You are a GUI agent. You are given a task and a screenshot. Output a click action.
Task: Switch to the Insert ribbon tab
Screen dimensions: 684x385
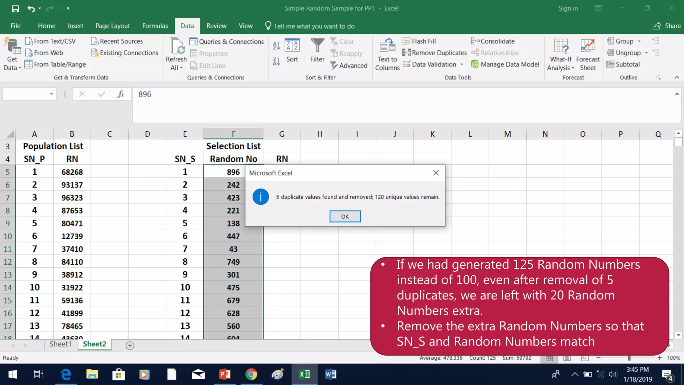pos(75,26)
